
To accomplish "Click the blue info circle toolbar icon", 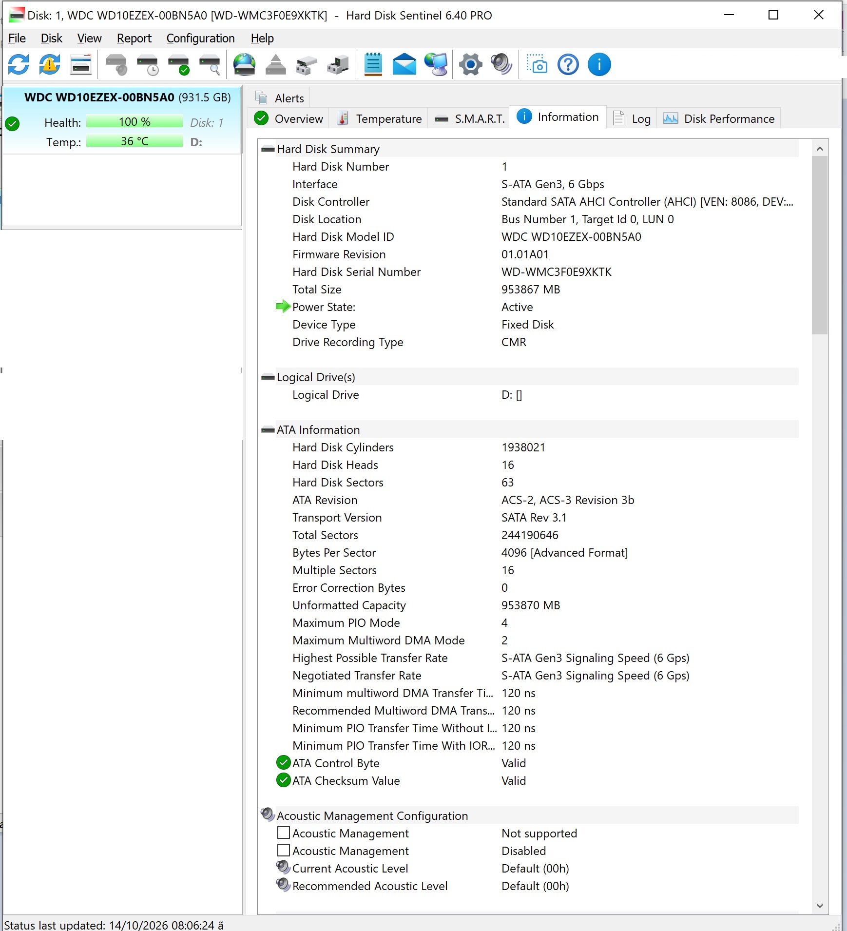I will [x=599, y=64].
